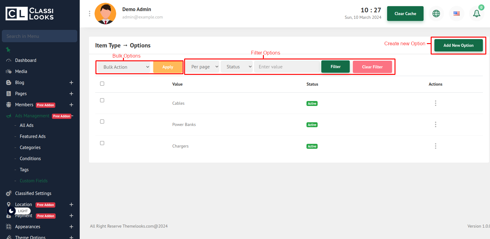Select all rows with header checkbox
The height and width of the screenshot is (239, 490).
102,84
